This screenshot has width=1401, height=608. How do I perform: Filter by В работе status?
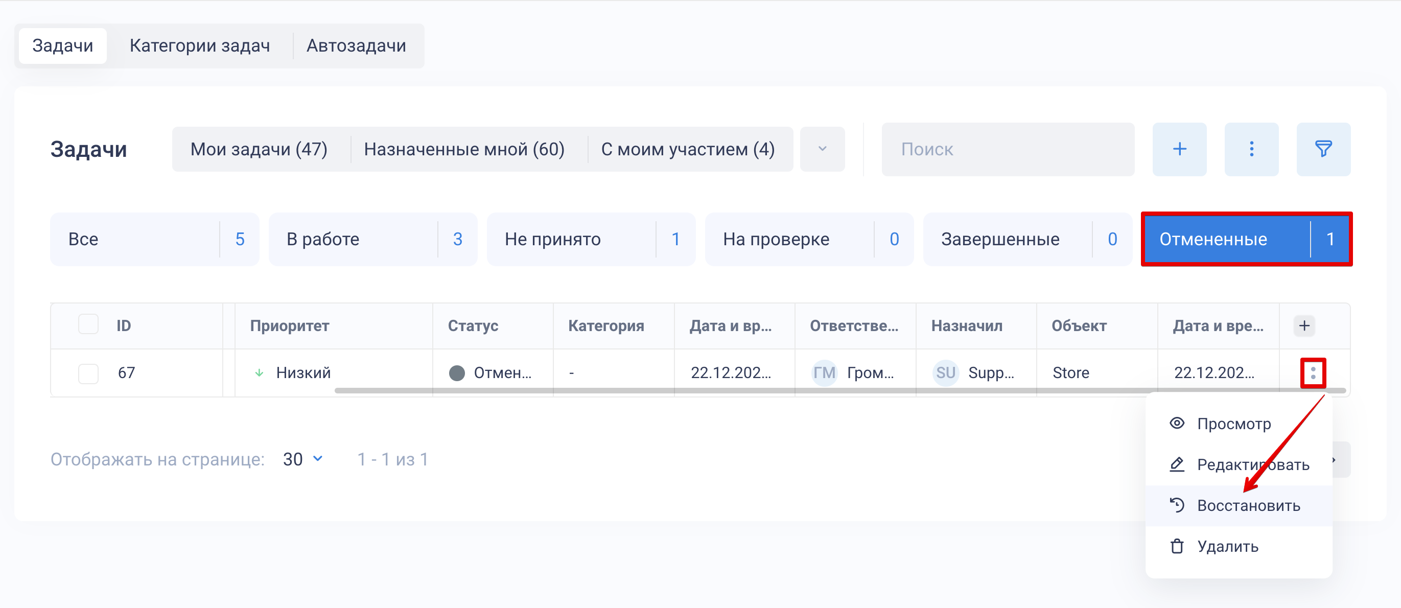click(x=372, y=239)
